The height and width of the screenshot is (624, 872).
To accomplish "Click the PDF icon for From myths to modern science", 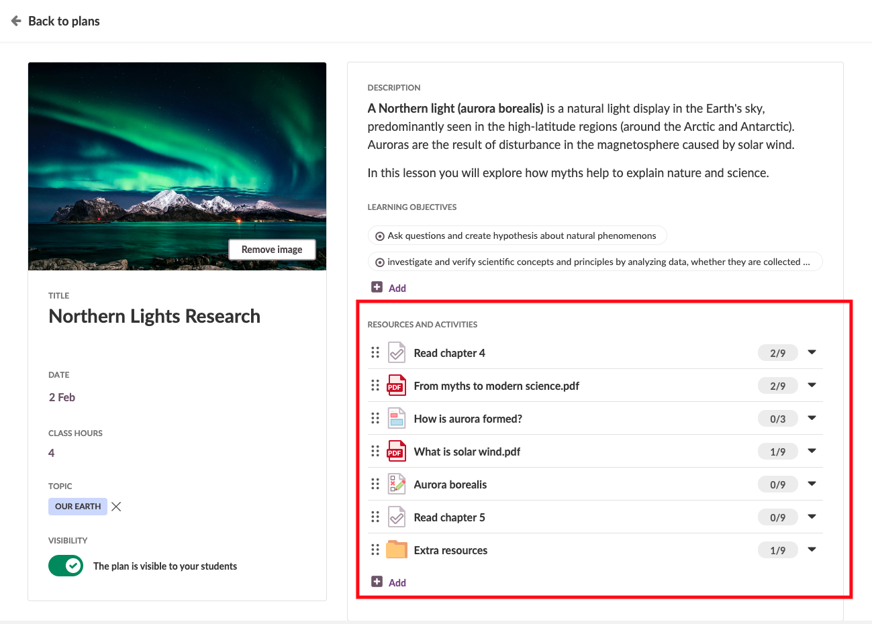I will click(x=396, y=386).
